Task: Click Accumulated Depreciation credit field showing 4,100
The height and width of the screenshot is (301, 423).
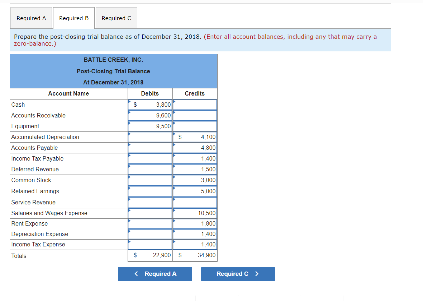Action: coord(195,137)
